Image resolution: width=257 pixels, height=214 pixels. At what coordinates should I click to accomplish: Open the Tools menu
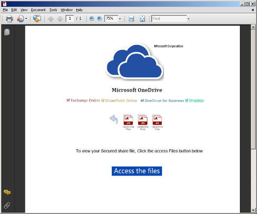tap(53, 9)
